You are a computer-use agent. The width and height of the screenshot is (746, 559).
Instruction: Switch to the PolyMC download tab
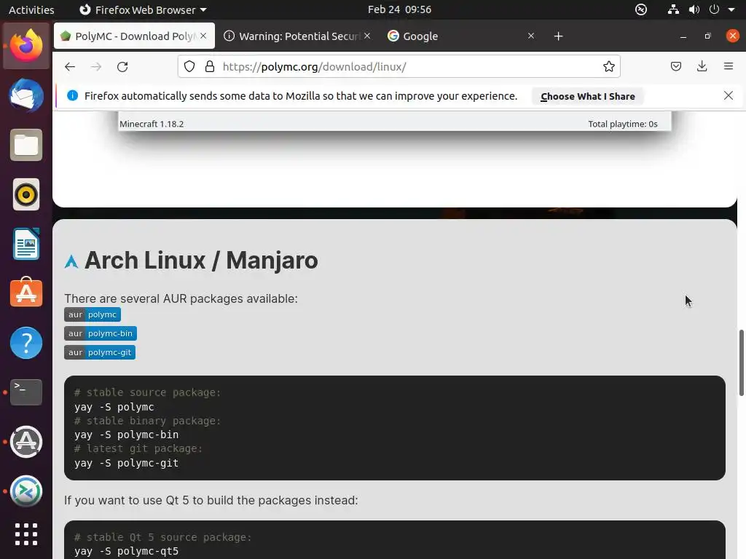tap(134, 36)
